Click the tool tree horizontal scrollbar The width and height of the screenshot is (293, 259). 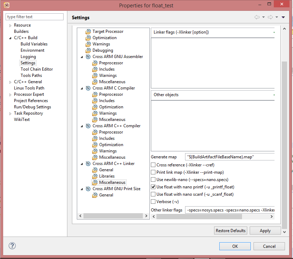coord(113,216)
